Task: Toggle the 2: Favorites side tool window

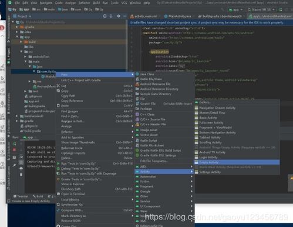Action: click(x=9, y=129)
